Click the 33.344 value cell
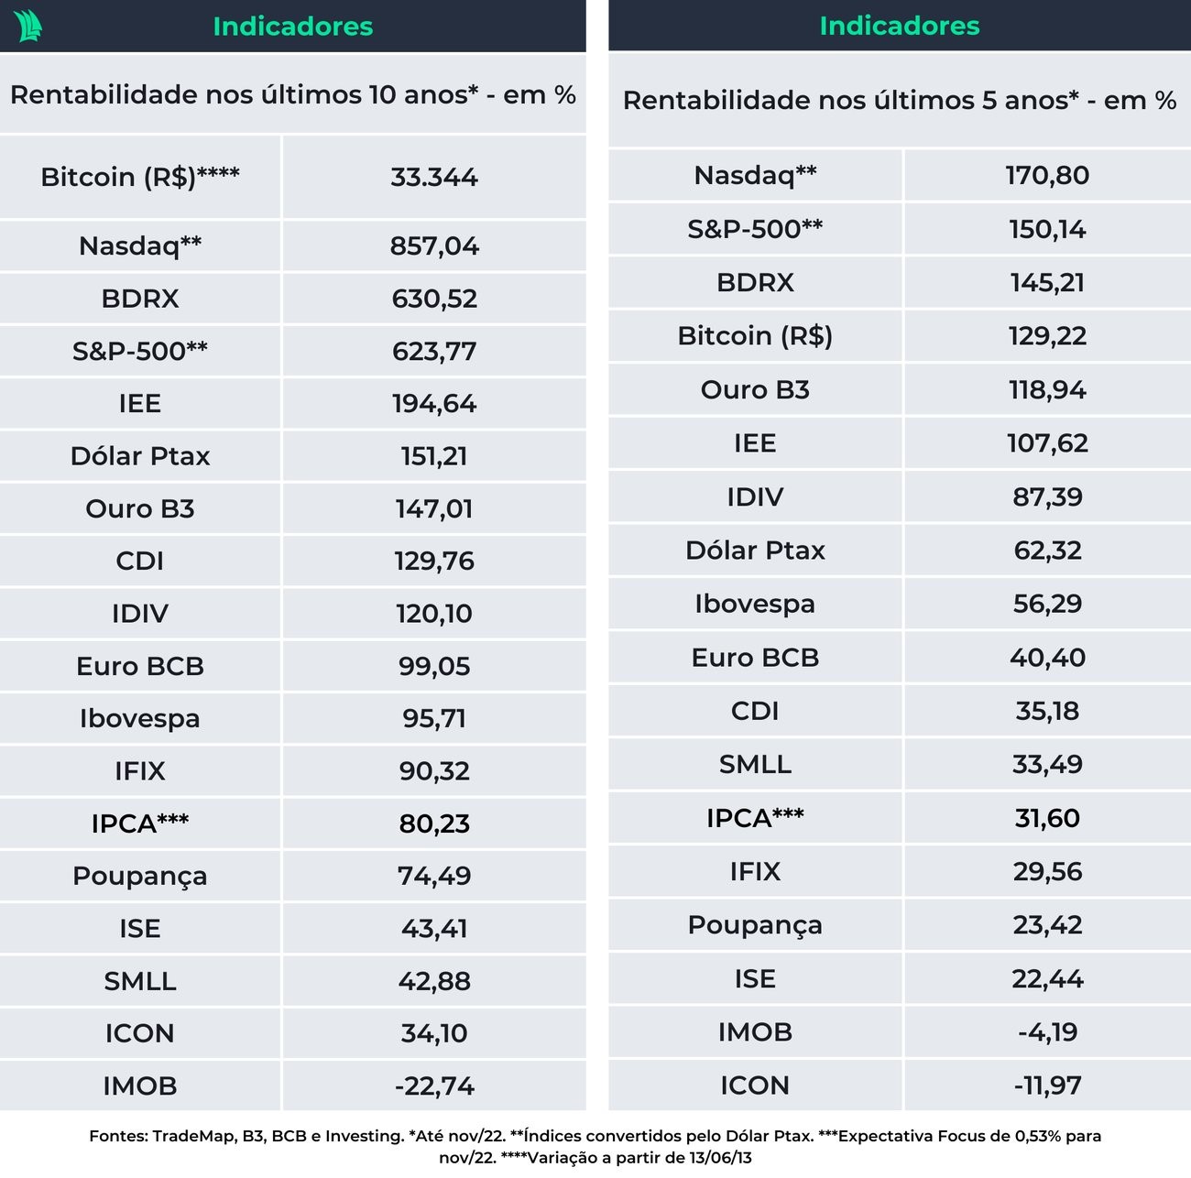1191x1178 pixels. [x=433, y=177]
